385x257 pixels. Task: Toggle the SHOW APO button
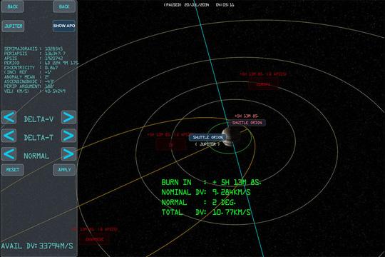pyautogui.click(x=64, y=26)
